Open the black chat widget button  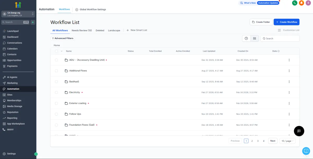[299, 131]
